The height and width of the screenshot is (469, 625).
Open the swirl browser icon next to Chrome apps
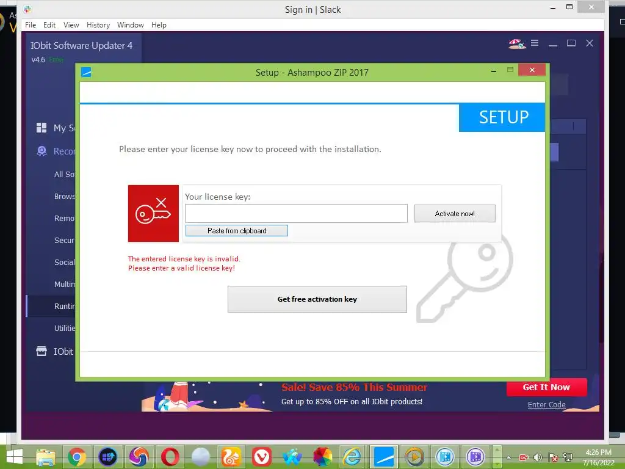click(139, 457)
